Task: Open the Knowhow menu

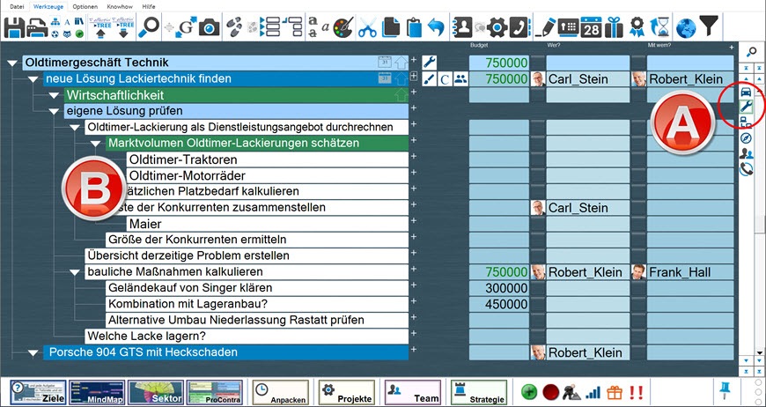Action: coord(120,6)
